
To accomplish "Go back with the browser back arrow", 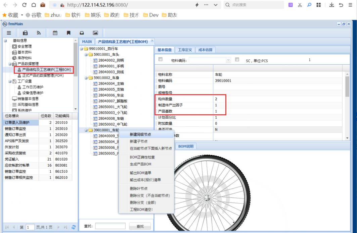I will [6, 5].
